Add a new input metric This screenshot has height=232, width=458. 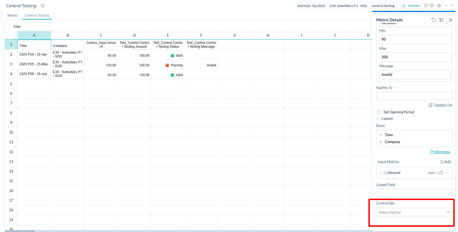[445, 162]
